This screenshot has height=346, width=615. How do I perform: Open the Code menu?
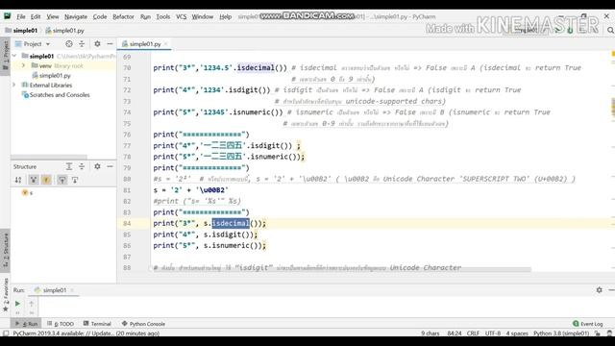[x=100, y=17]
